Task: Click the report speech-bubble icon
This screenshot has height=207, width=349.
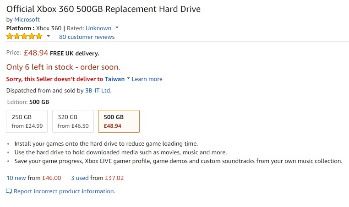Action: coord(9,191)
